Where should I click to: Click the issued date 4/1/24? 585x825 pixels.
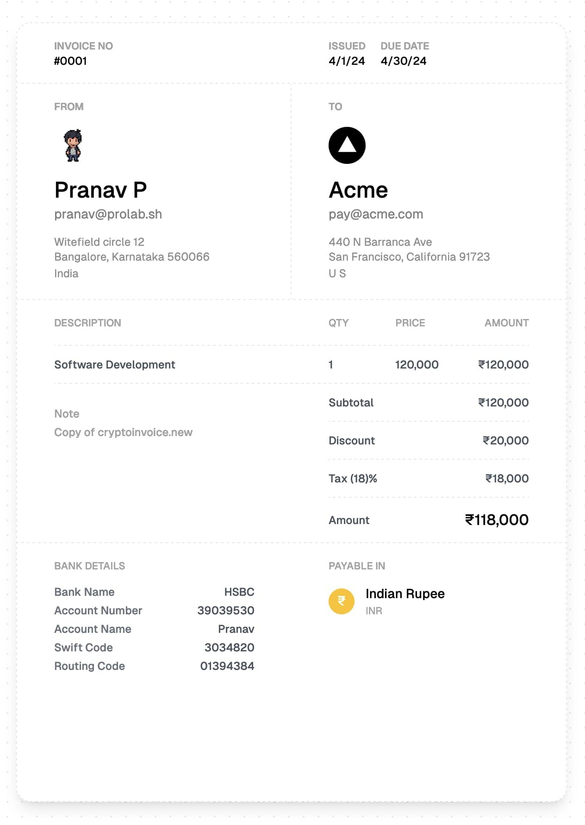347,61
